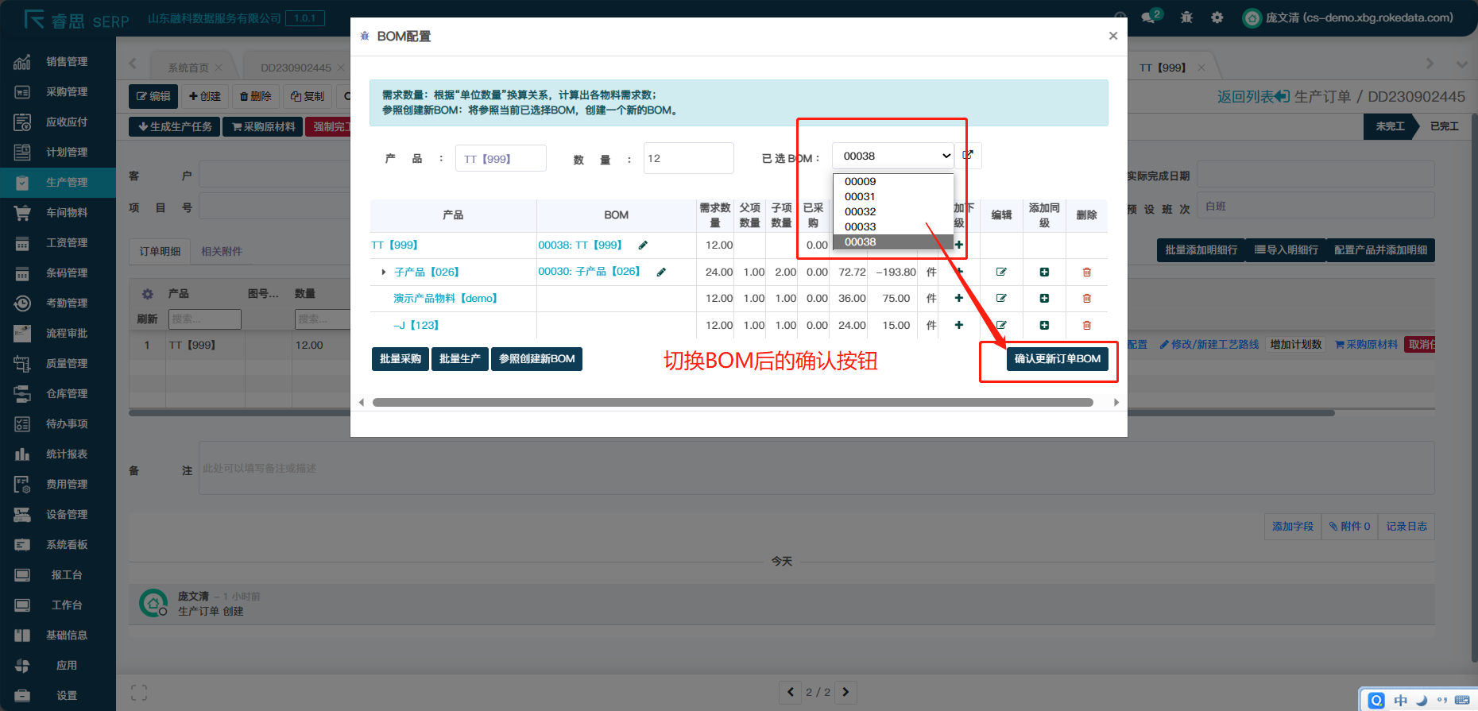The width and height of the screenshot is (1478, 711).
Task: Go to 仓库管理 in the left sidebar
Action: [67, 394]
